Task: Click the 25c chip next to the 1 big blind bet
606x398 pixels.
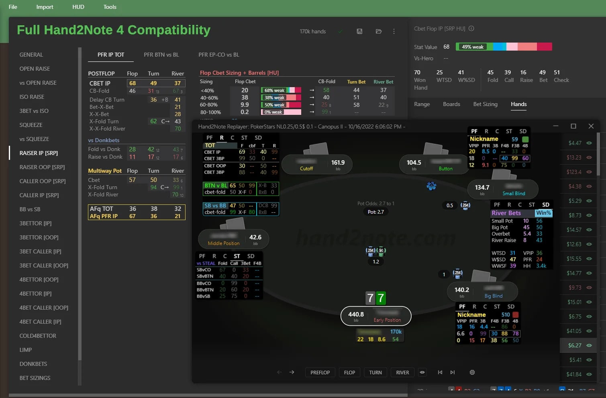Action: tap(458, 273)
